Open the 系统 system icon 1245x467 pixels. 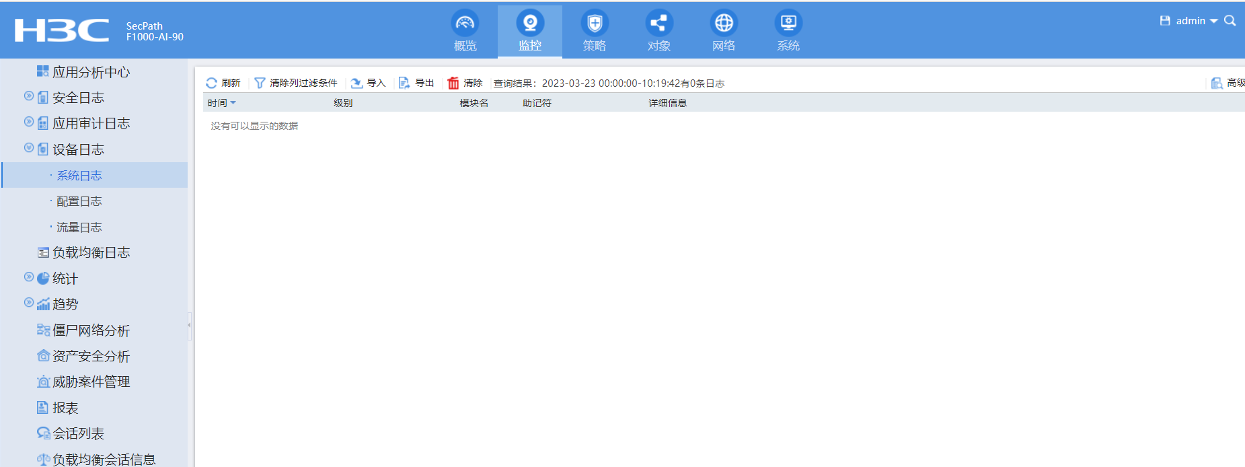click(x=788, y=24)
